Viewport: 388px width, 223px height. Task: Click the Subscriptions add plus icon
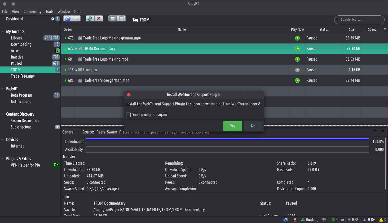click(57, 127)
